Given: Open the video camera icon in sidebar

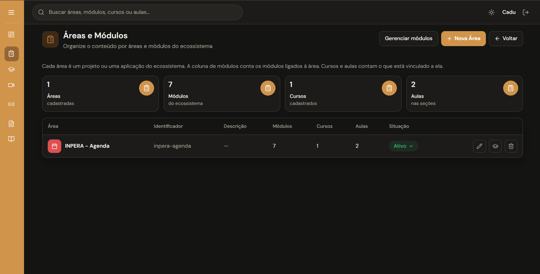Looking at the screenshot, I should [x=11, y=85].
